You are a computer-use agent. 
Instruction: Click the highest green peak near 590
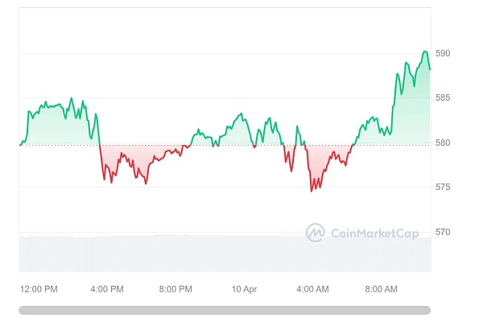(424, 52)
